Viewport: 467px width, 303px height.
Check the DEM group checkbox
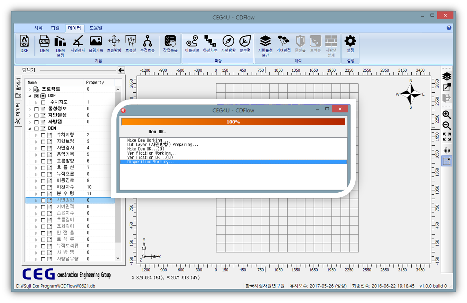tap(36, 128)
